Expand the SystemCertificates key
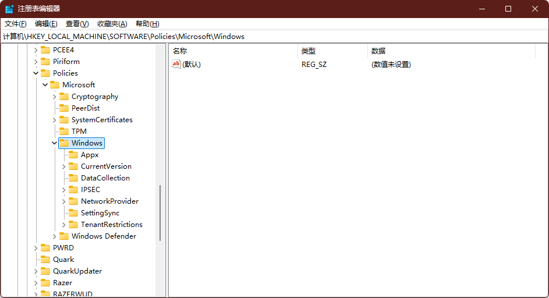 pos(54,120)
